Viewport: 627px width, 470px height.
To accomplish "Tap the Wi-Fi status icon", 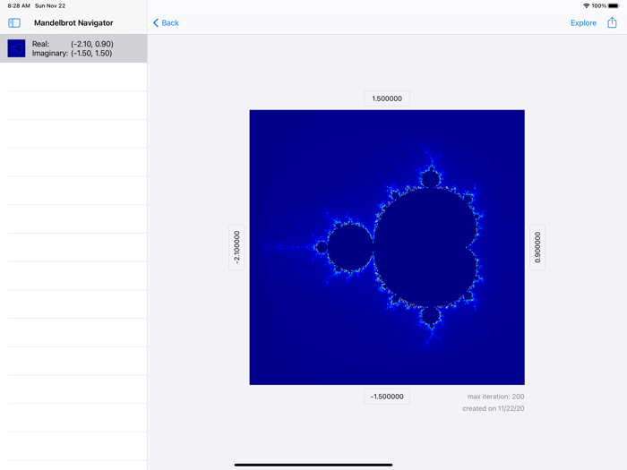I will (586, 5).
